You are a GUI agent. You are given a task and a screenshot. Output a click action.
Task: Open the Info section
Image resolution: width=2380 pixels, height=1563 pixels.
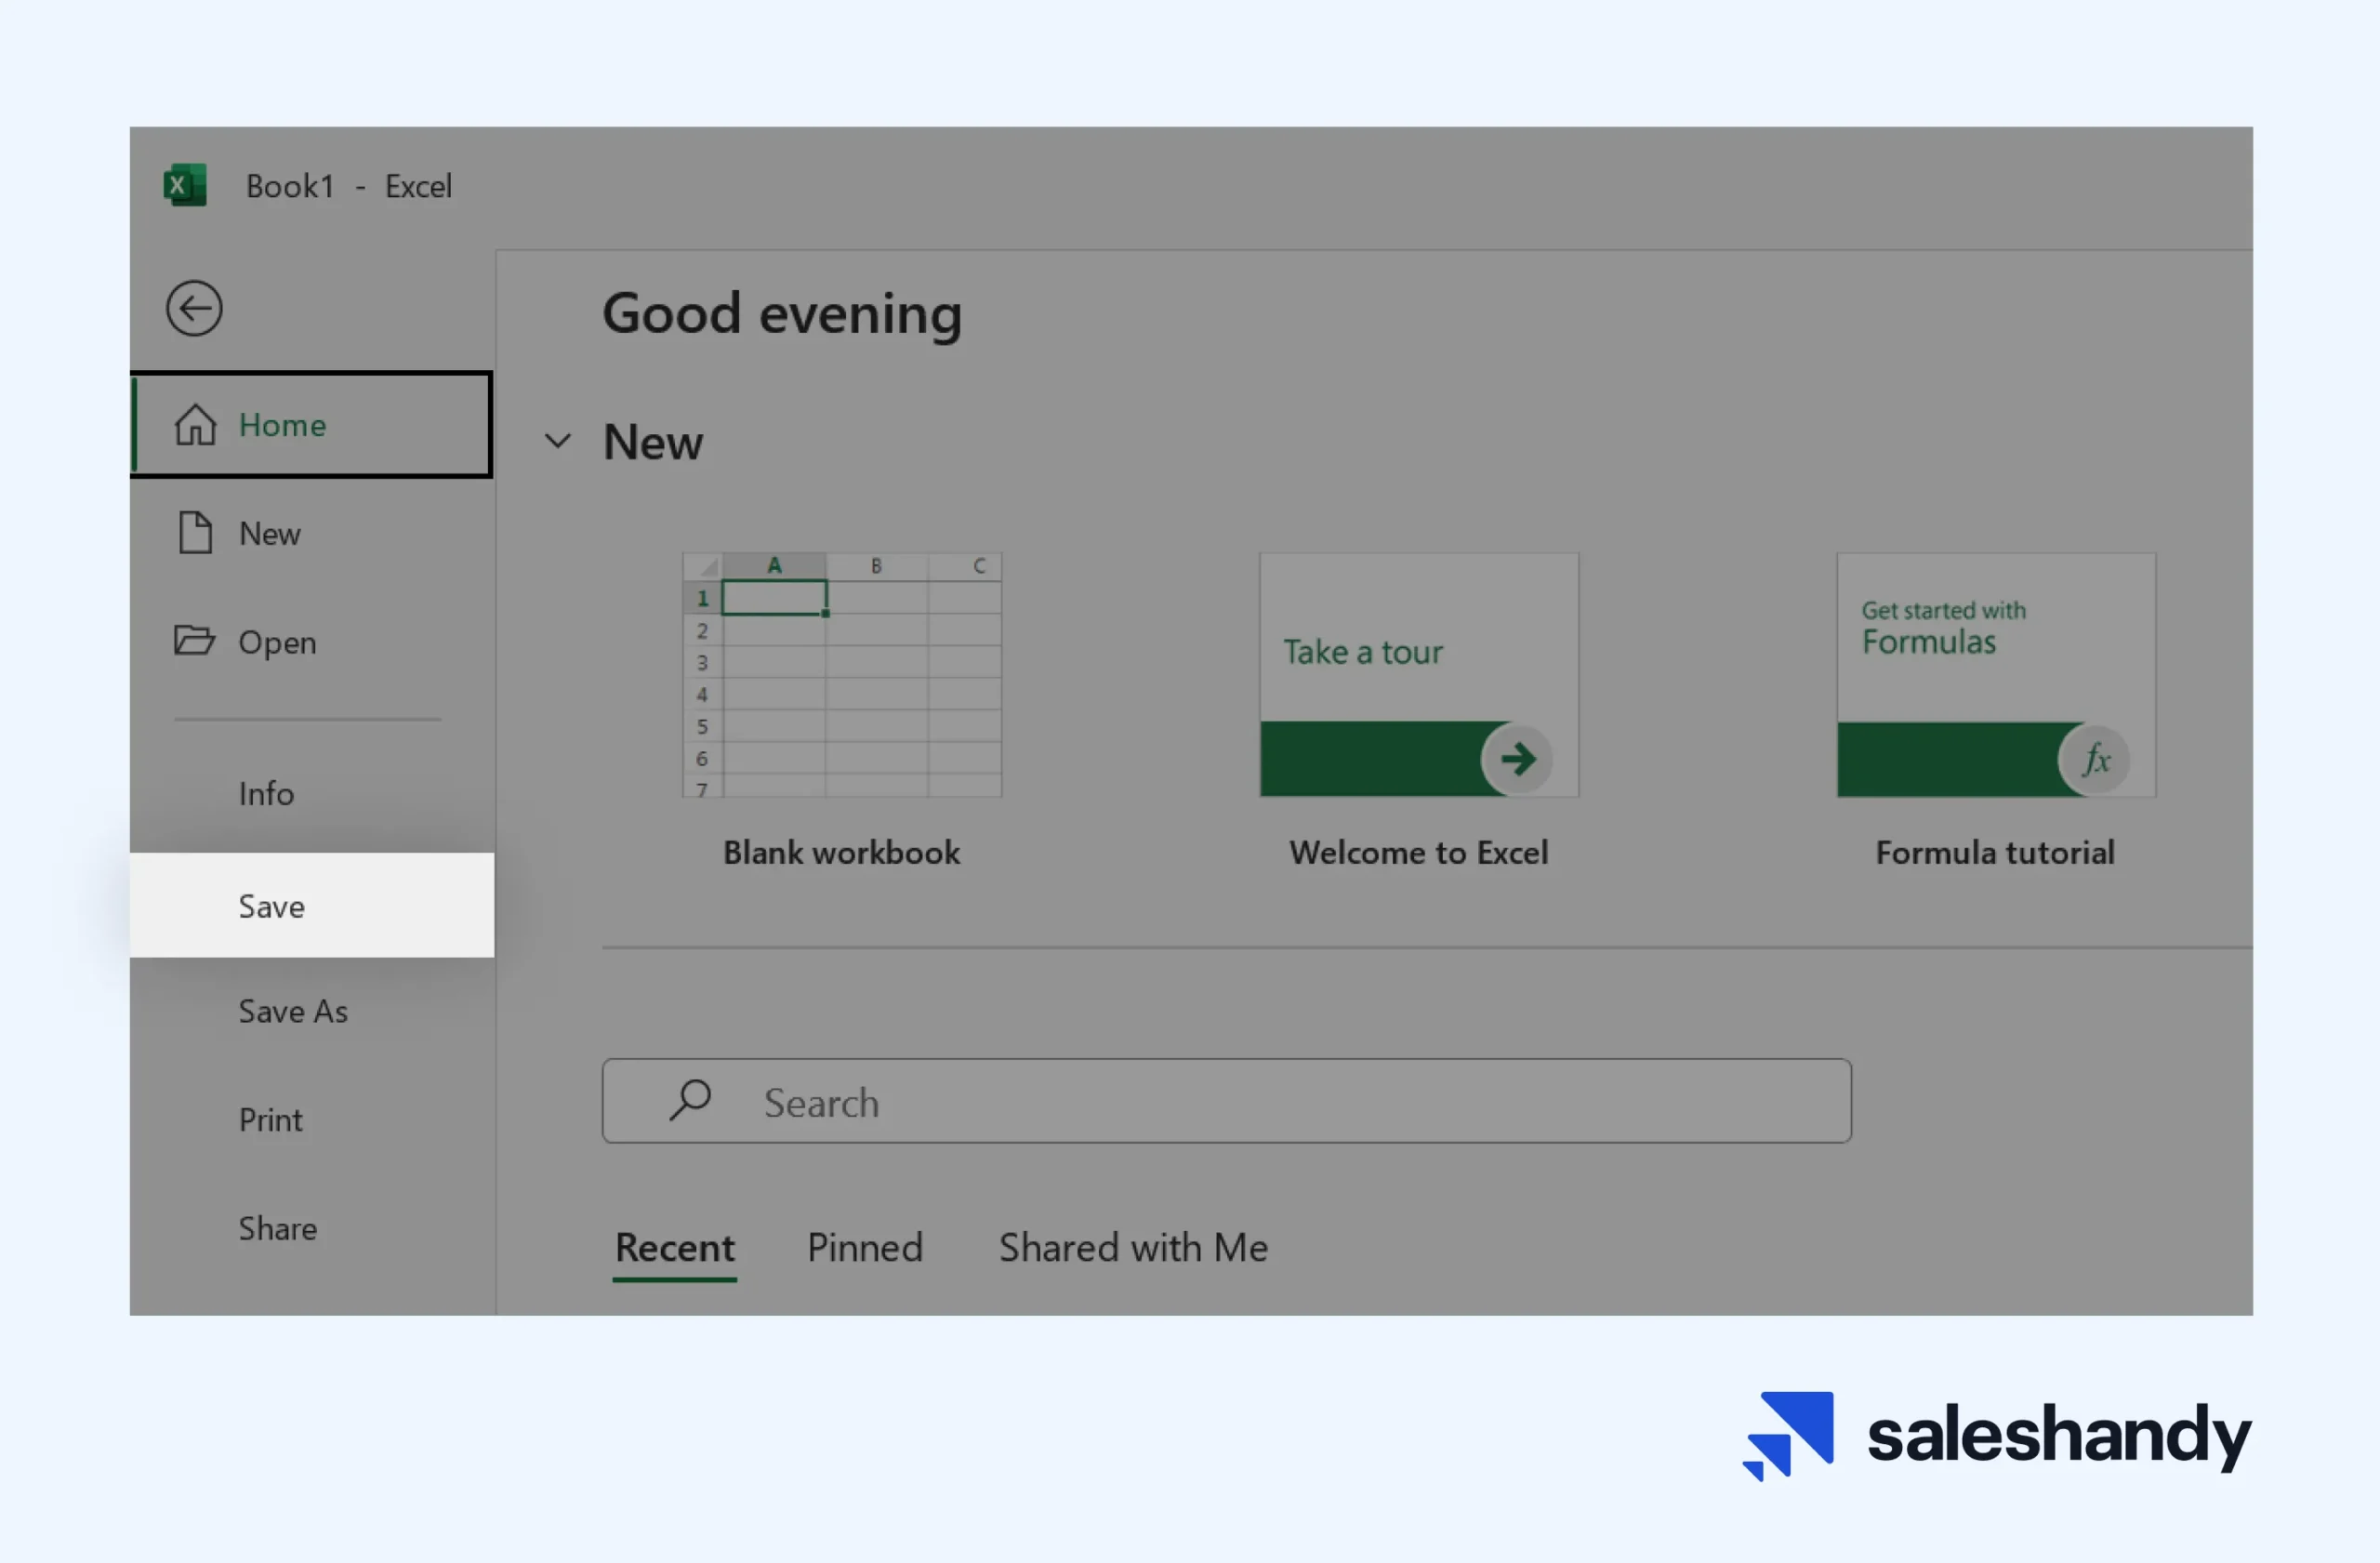click(x=311, y=794)
